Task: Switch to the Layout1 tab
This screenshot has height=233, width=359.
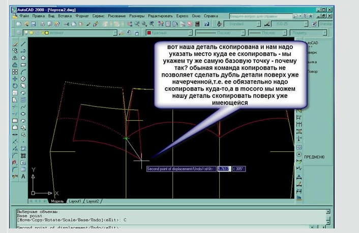Action: click(75, 201)
